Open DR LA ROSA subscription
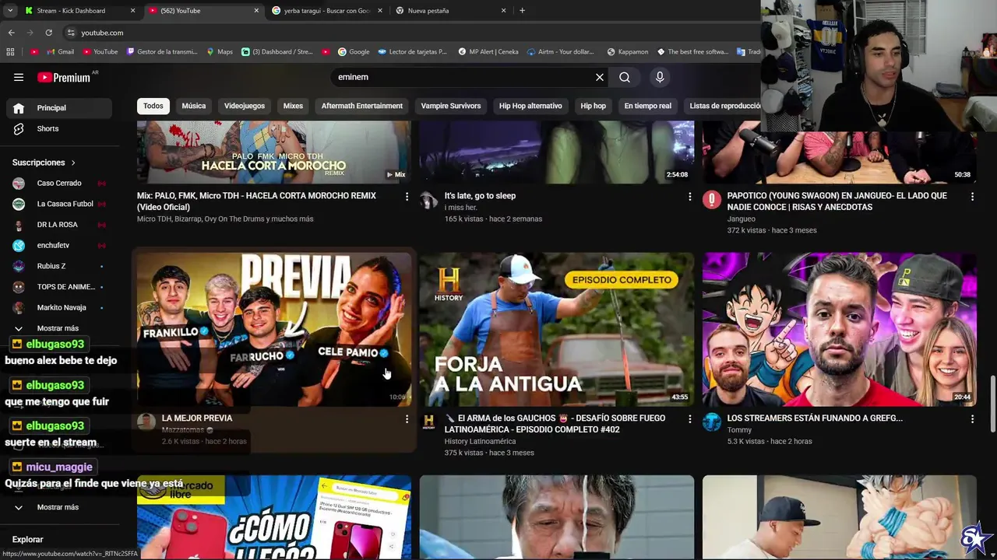 coord(59,225)
